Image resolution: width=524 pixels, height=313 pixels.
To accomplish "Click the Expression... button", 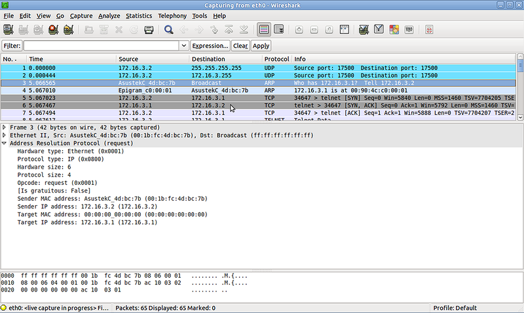I will pyautogui.click(x=210, y=46).
